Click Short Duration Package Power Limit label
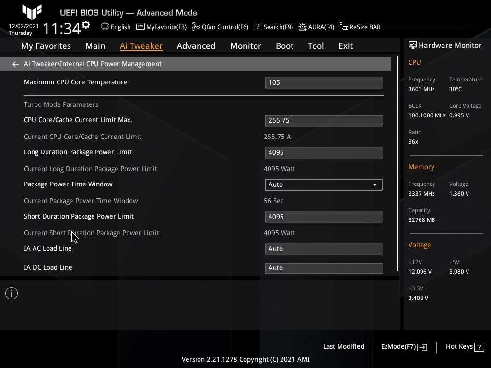Screen dimensions: 491x368 pos(79,216)
